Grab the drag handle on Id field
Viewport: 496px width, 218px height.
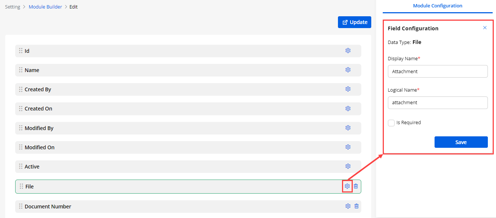pyautogui.click(x=21, y=51)
